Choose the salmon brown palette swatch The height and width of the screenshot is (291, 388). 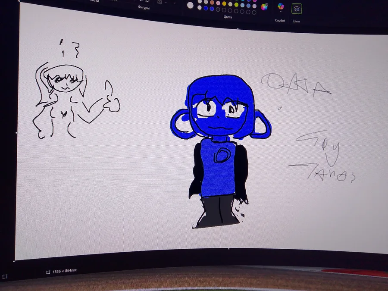(x=212, y=3)
